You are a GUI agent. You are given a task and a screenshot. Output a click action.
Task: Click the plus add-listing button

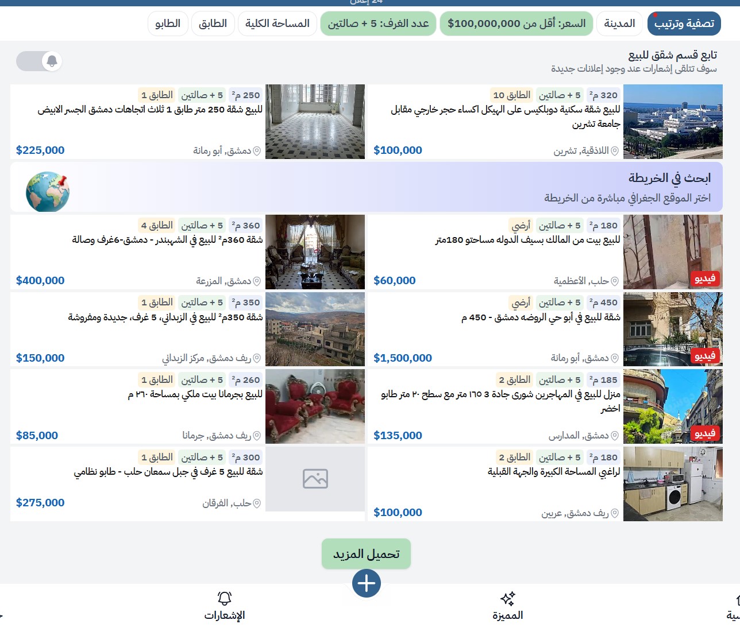pyautogui.click(x=367, y=583)
